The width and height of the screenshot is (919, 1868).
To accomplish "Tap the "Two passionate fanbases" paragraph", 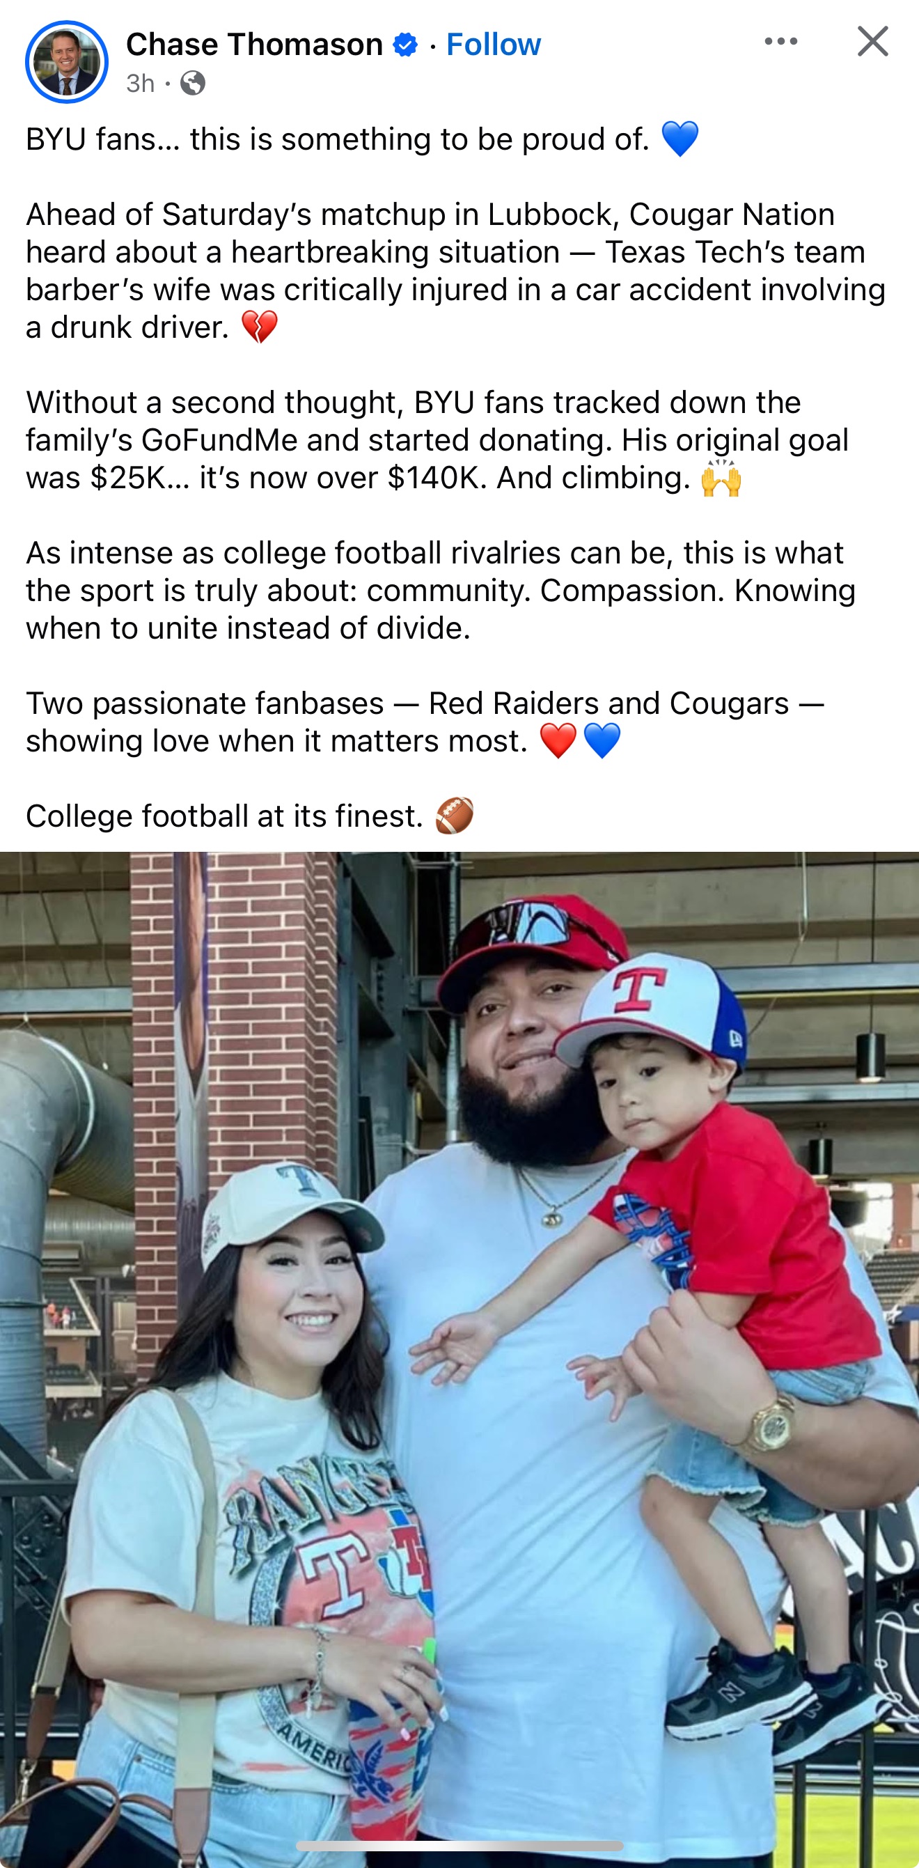I will (x=424, y=722).
